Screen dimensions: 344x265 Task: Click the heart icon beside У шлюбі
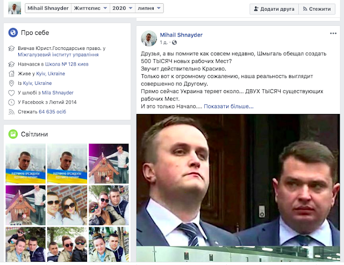point(11,93)
